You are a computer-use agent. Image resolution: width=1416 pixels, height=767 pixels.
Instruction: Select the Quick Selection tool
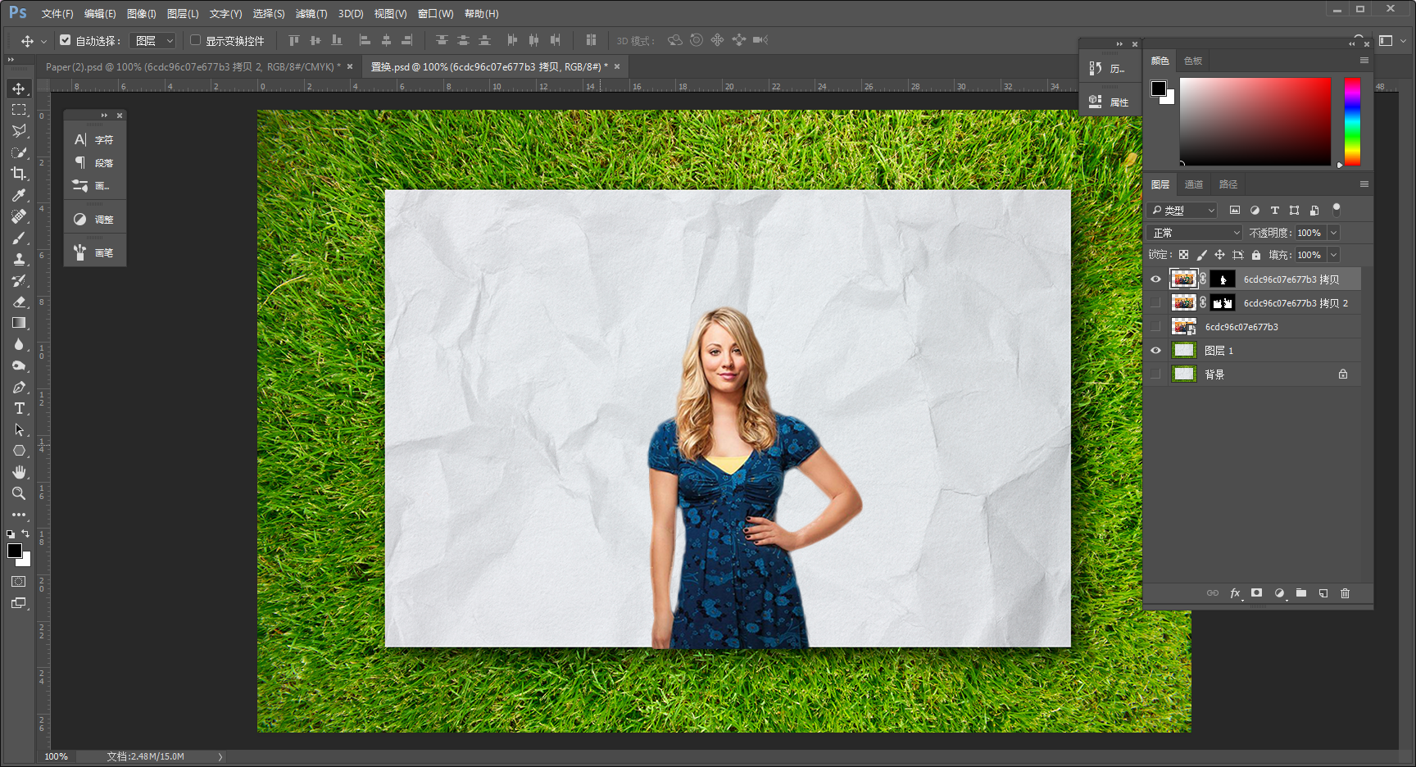coord(19,152)
